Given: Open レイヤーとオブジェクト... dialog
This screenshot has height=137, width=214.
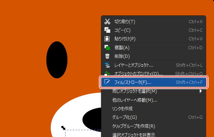Looking at the screenshot, I should pos(153,65).
